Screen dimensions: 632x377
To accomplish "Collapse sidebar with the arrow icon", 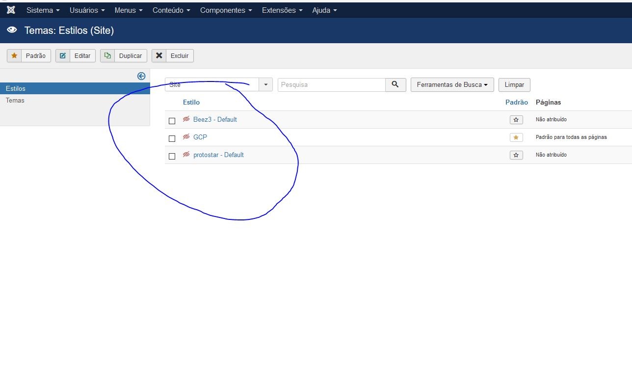I will click(141, 76).
